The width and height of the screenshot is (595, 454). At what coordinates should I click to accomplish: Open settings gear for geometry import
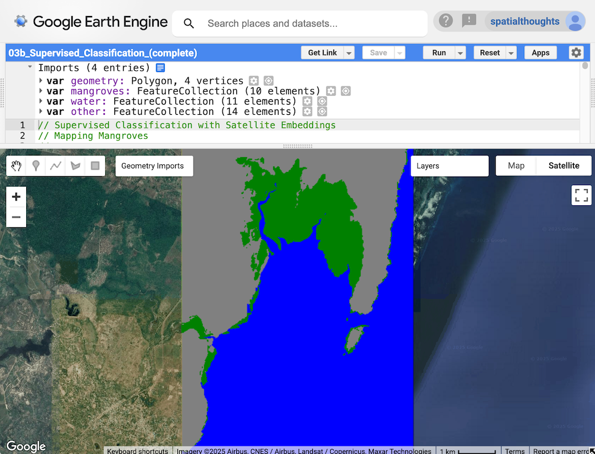click(x=254, y=81)
